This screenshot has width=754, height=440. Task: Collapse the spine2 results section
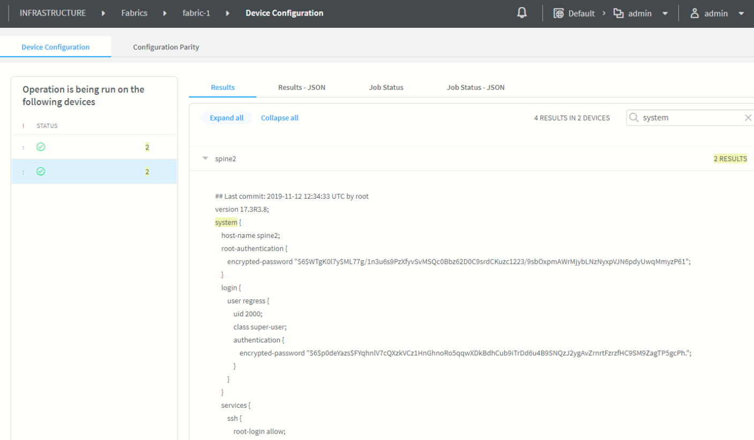click(205, 159)
